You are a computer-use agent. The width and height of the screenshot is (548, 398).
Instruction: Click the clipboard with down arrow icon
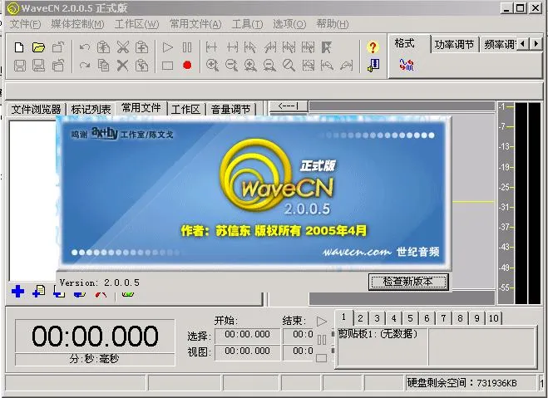click(x=141, y=66)
